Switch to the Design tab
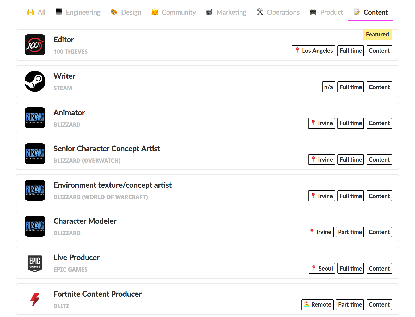Viewport: 415px width, 317px height. (126, 12)
